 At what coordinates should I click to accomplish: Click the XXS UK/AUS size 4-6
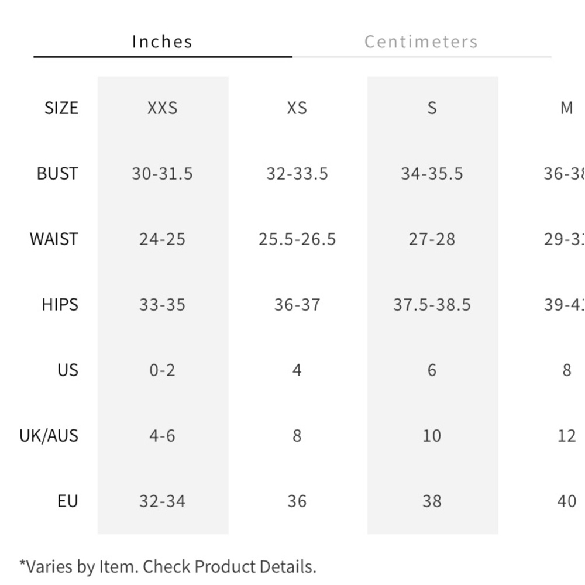point(162,436)
